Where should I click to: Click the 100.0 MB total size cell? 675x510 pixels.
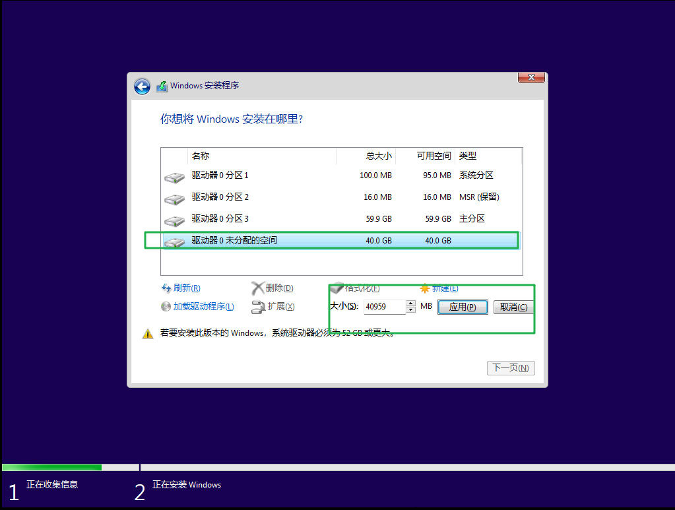[x=376, y=175]
